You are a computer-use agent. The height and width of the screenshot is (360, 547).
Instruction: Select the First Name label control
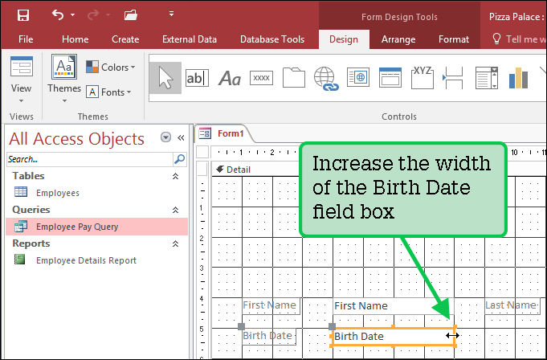coord(271,306)
